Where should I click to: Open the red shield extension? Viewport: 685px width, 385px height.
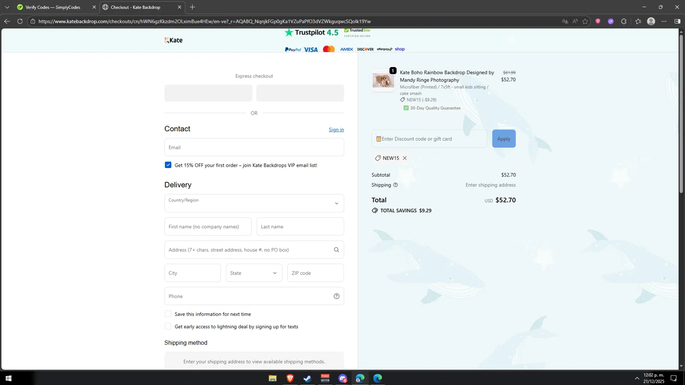(598, 21)
